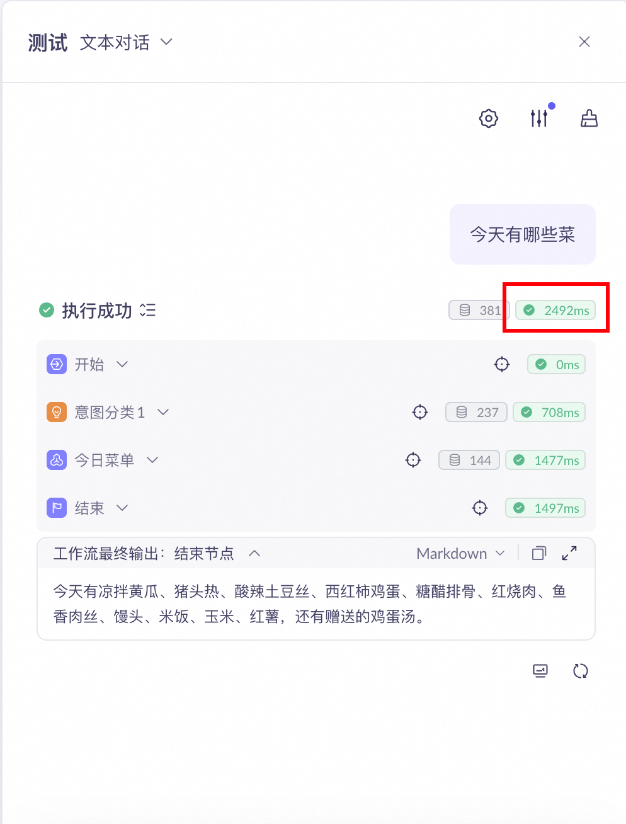626x824 pixels.
Task: Click the 开始 node icon
Action: 57,364
